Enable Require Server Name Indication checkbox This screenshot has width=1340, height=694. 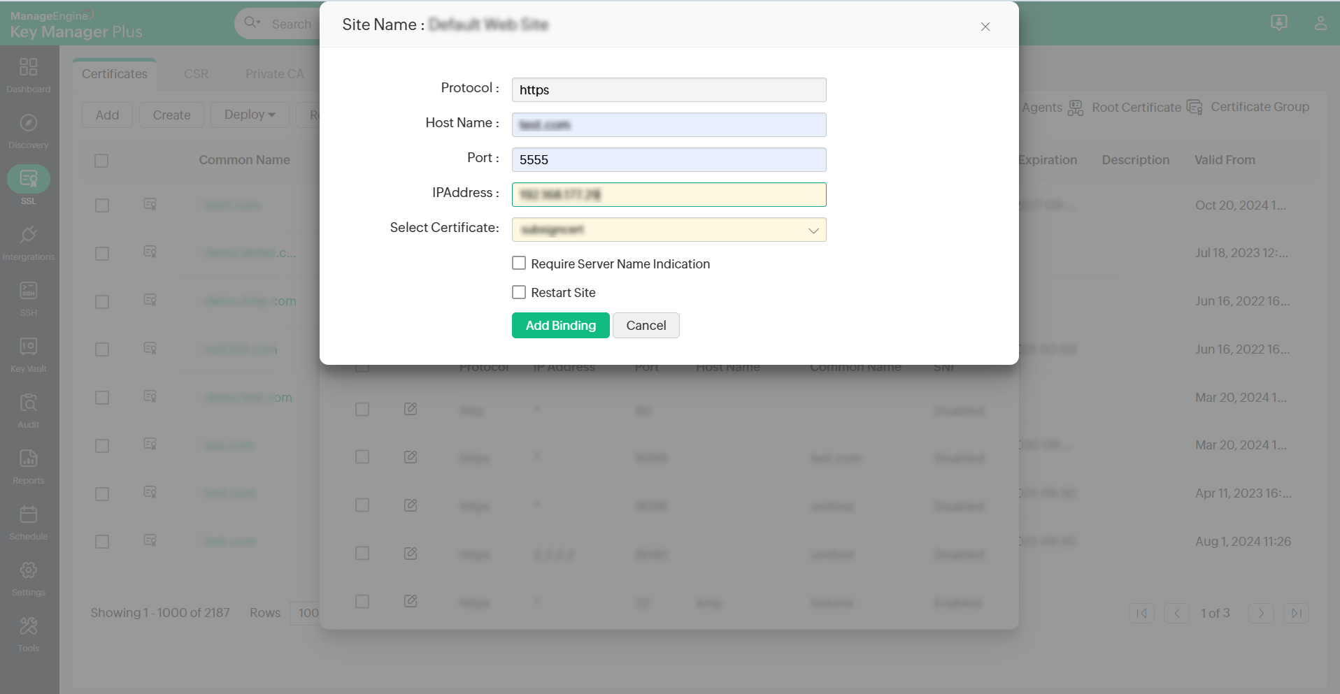point(519,263)
